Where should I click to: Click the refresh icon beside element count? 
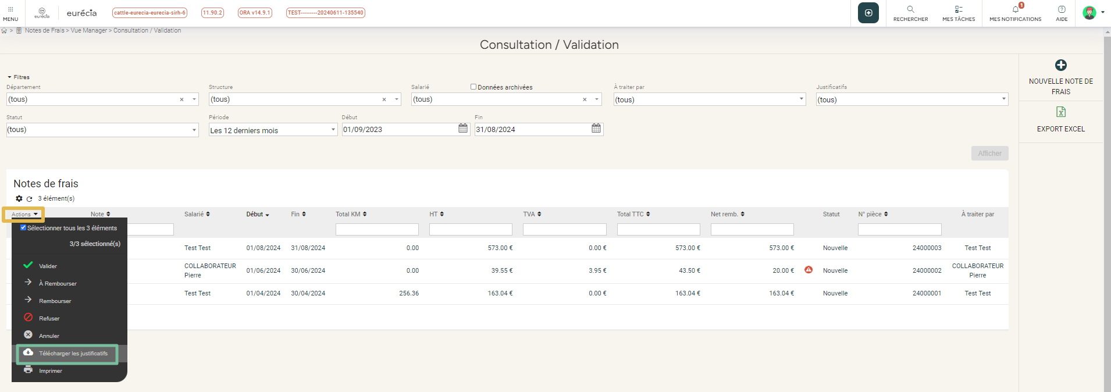click(x=29, y=199)
